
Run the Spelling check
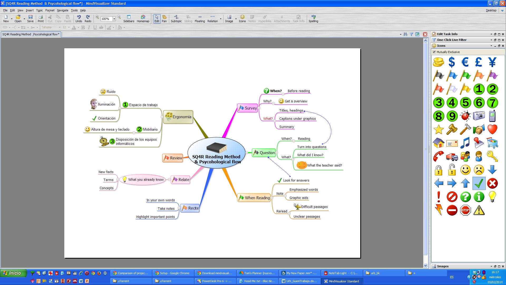313,18
